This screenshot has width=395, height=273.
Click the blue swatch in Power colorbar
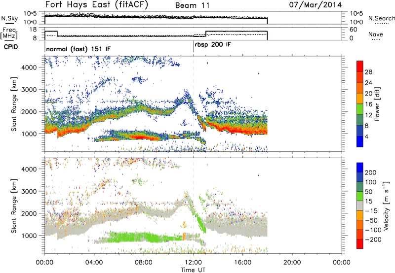(360, 141)
